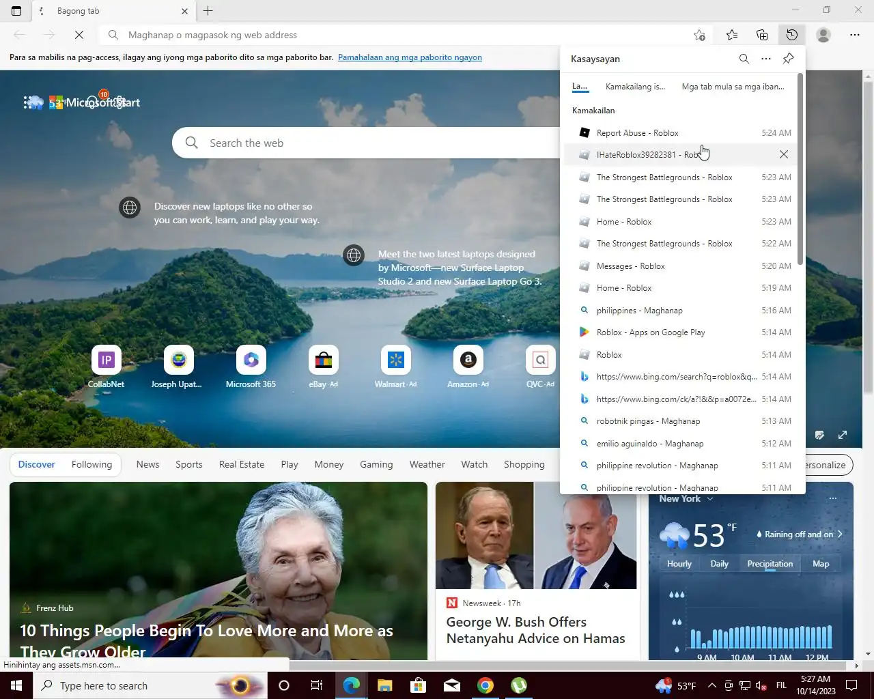Switch to tabs from other devices tab
This screenshot has height=699, width=874.
click(x=733, y=87)
